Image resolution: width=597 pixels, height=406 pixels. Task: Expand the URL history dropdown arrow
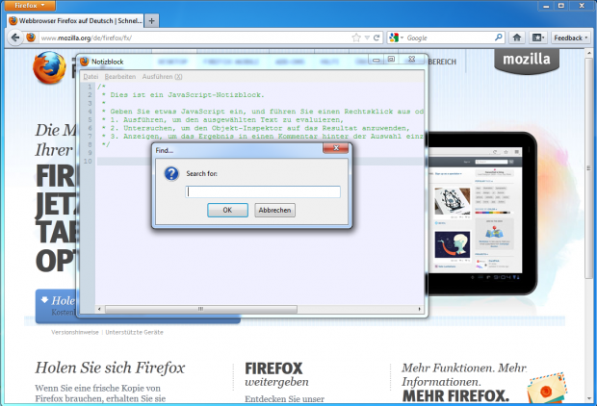click(x=367, y=38)
